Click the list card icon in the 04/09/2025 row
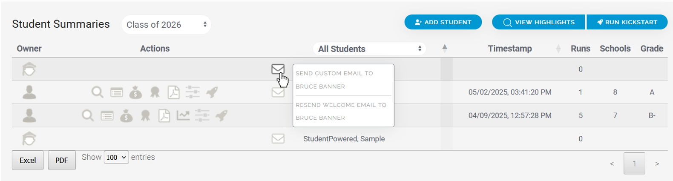This screenshot has height=181, width=673. 107,115
